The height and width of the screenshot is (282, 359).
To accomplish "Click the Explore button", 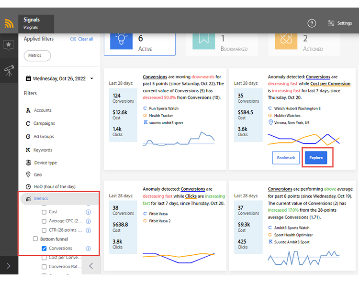I will click(316, 158).
